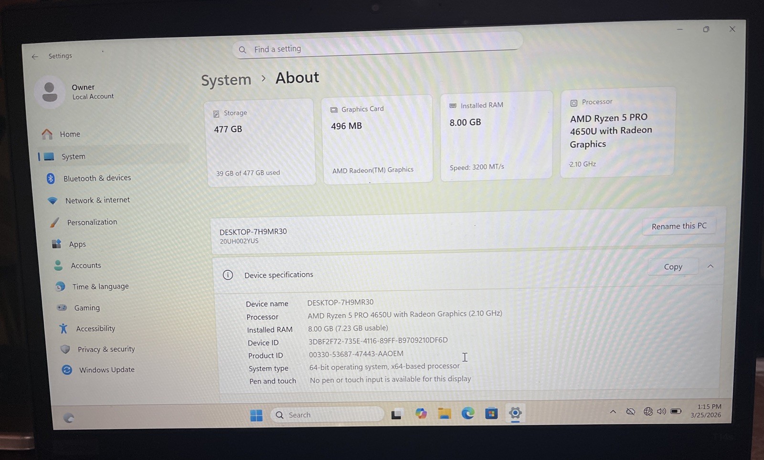Click the AMD Radeon(TM) Graphics text
Image resolution: width=764 pixels, height=460 pixels.
point(373,170)
